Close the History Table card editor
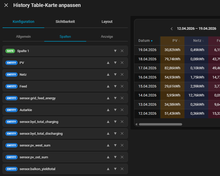 click(6, 5)
